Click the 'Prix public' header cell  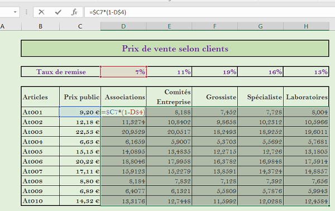pyautogui.click(x=80, y=97)
